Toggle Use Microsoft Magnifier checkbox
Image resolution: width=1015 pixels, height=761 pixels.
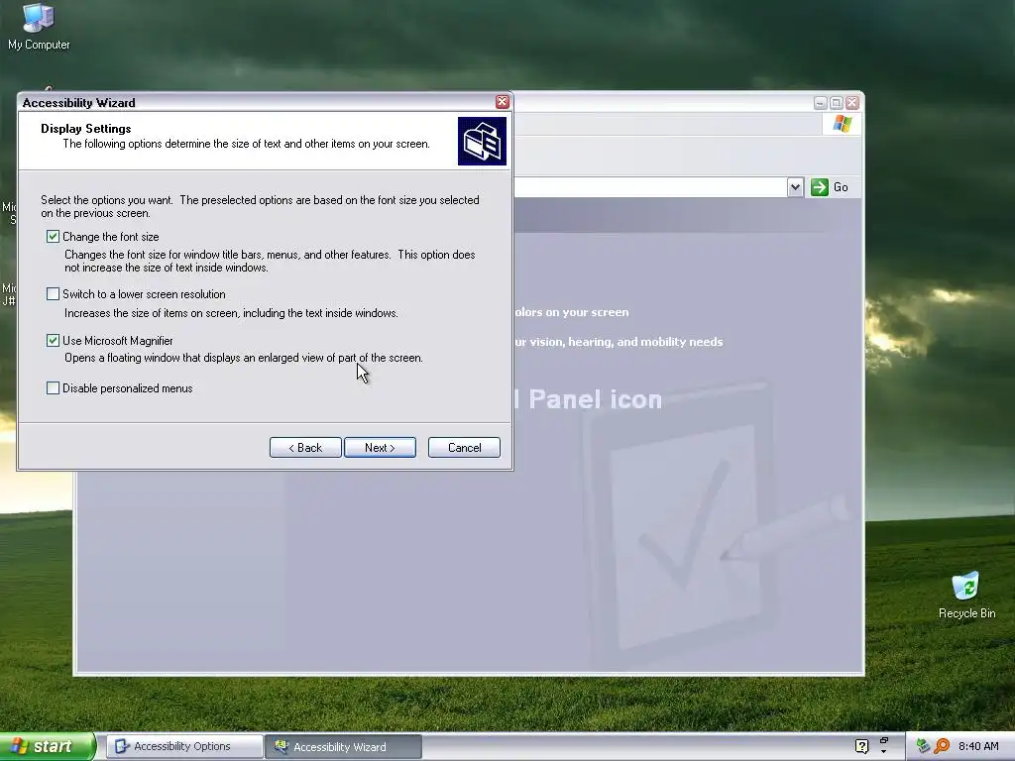click(54, 341)
